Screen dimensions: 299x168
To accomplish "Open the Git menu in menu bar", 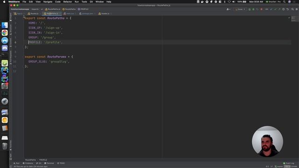I will 91,2.
